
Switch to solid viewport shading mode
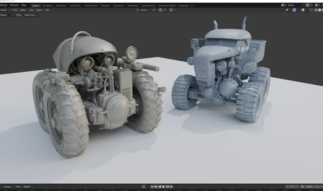click(319, 10)
